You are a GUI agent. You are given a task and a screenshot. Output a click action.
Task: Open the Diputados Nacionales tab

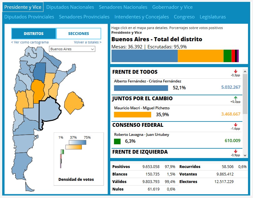coord(70,7)
